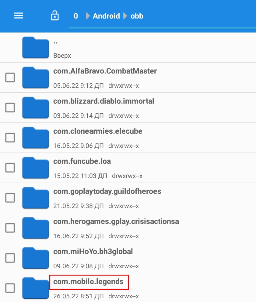This screenshot has width=256, height=302.
Task: Open com.funcube.loa folder icon
Action: click(x=36, y=168)
